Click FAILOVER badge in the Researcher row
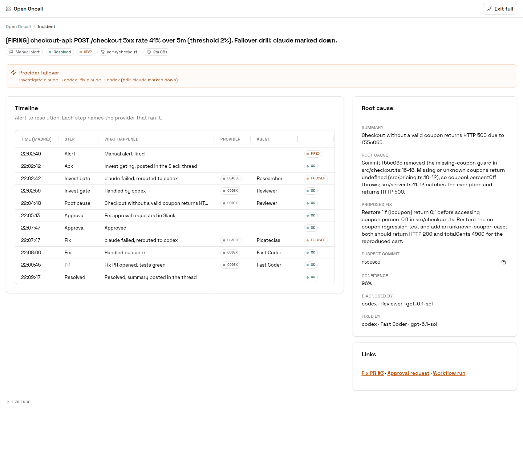This screenshot has width=523, height=454. [316, 178]
